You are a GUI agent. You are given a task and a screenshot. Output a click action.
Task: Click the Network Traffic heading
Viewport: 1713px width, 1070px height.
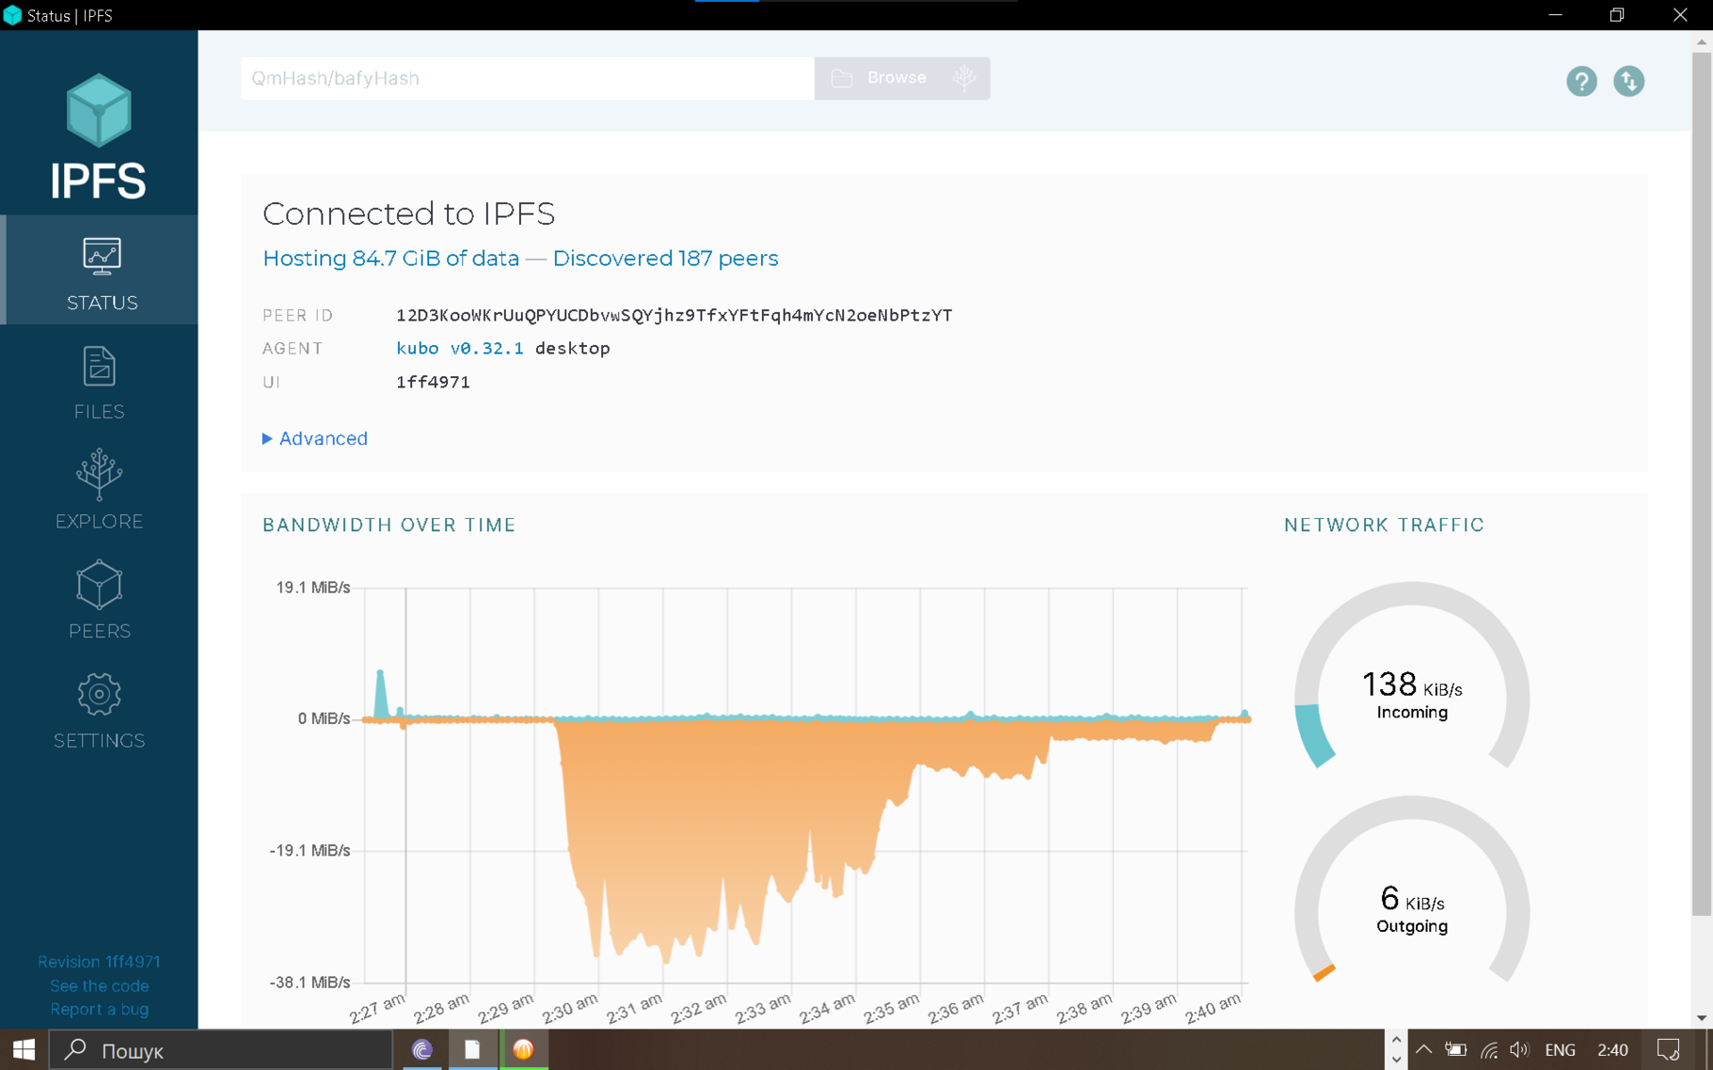(x=1384, y=525)
